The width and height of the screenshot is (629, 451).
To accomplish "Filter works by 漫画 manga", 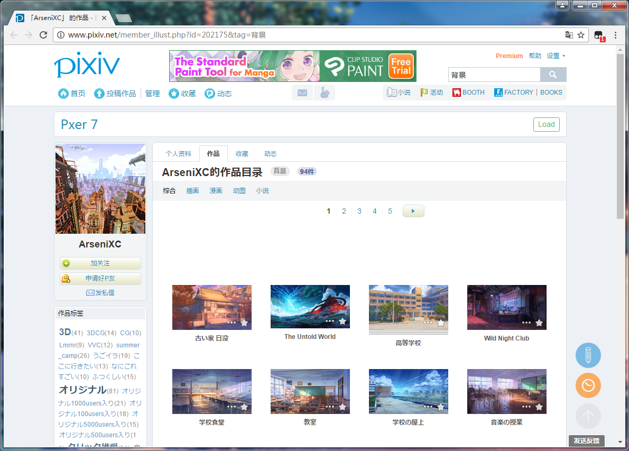I will coord(216,190).
